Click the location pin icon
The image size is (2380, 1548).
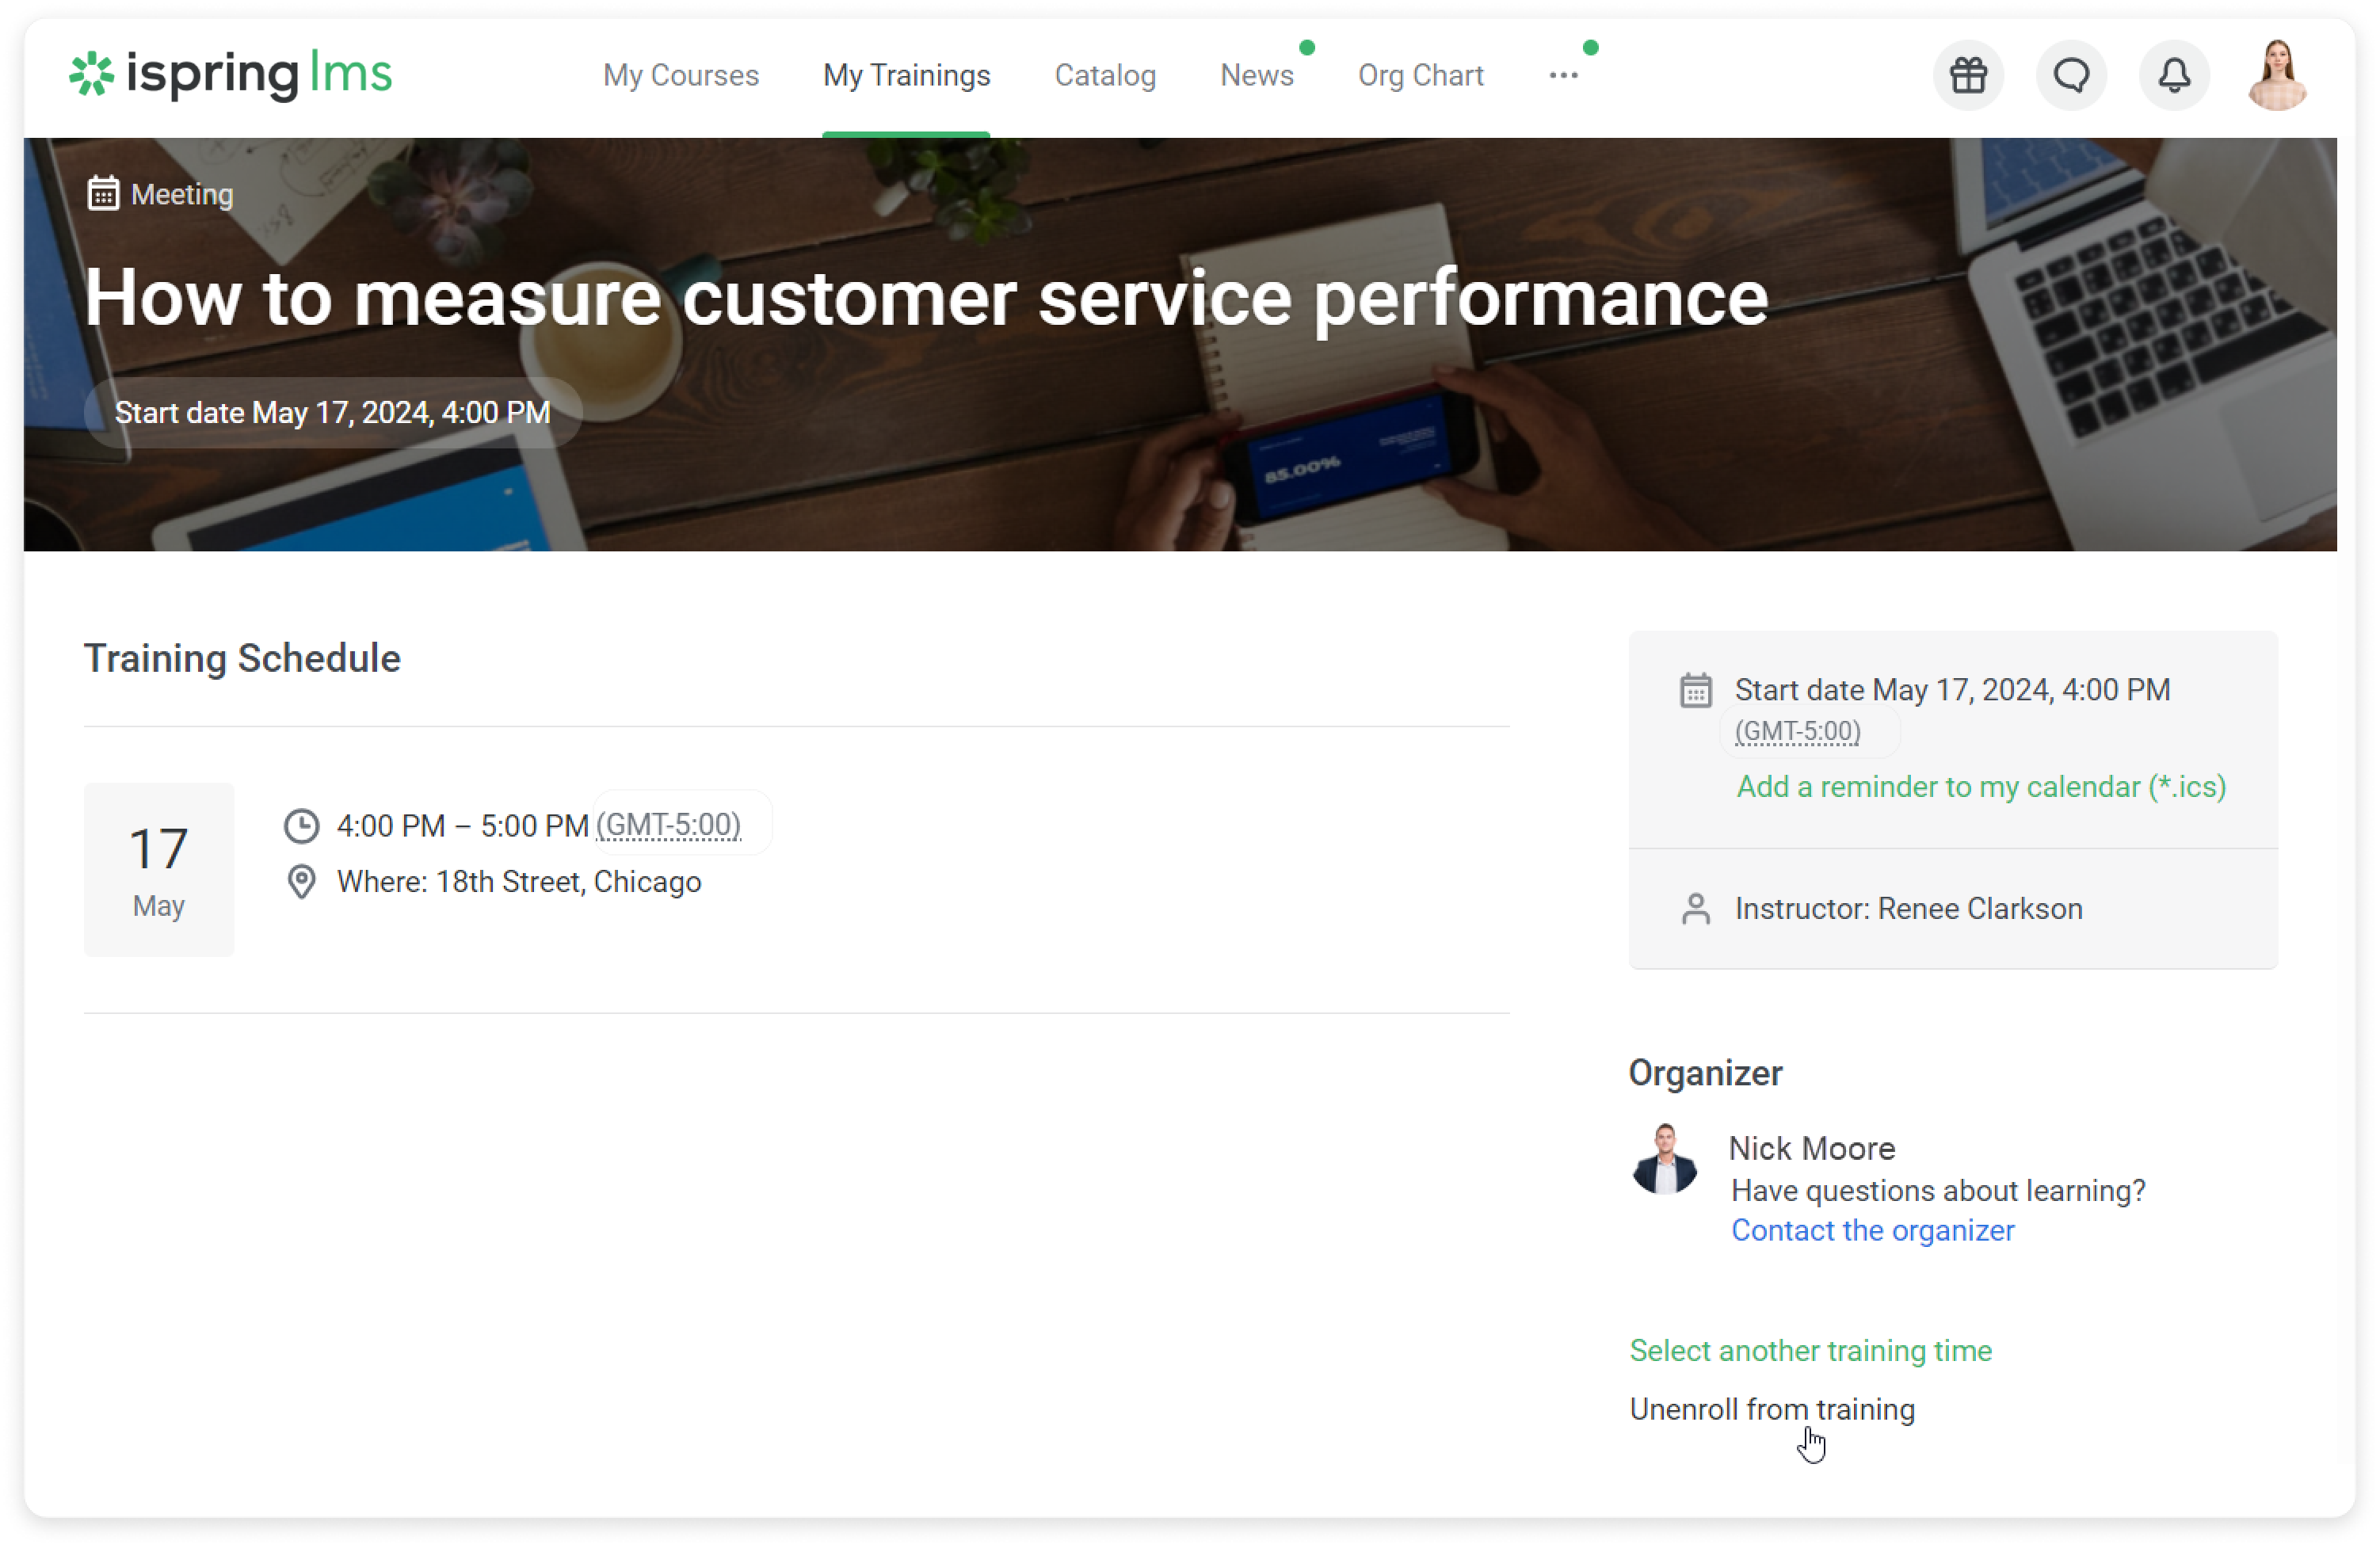[x=301, y=882]
